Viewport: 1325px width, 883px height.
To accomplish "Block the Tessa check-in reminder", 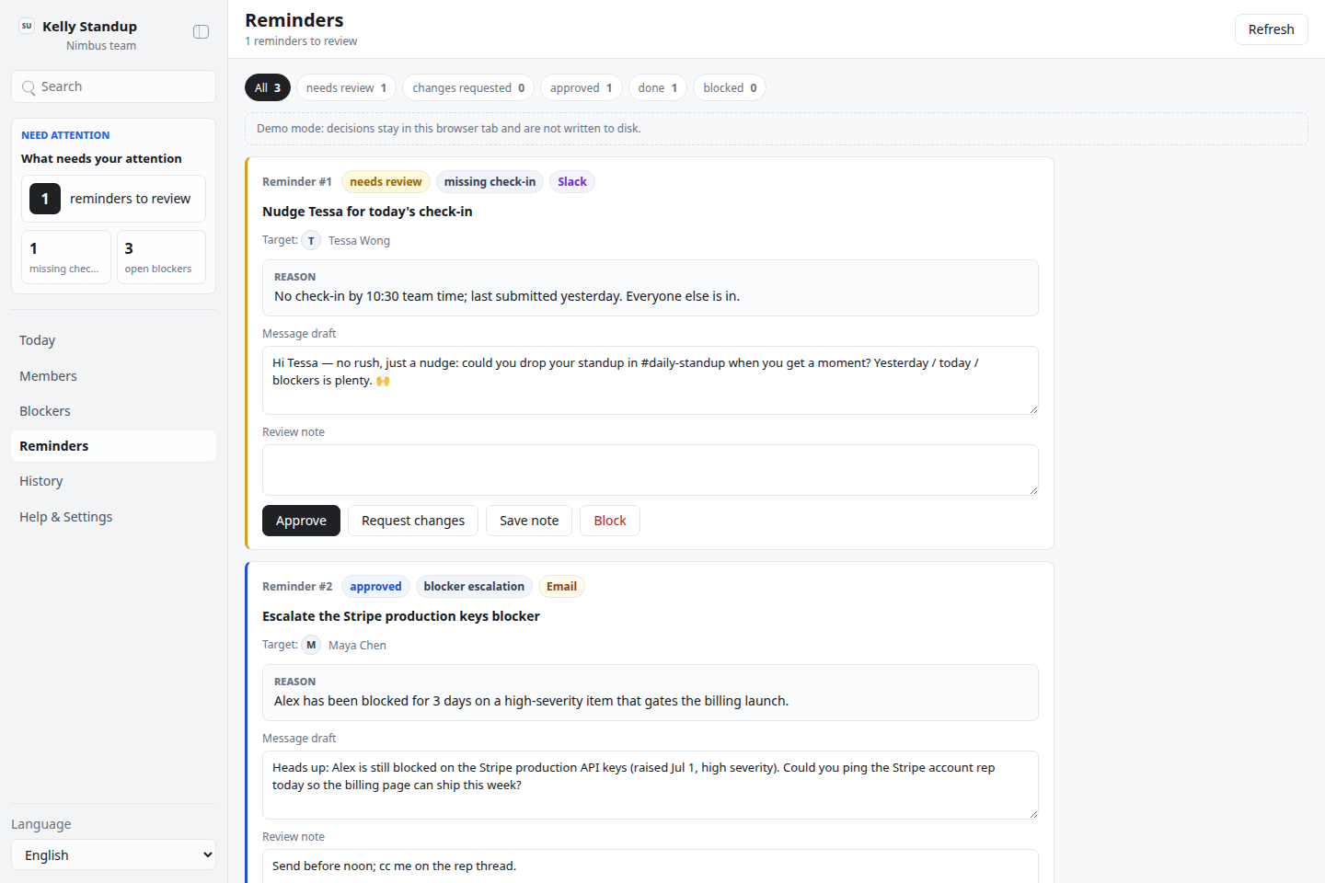I will tap(609, 521).
